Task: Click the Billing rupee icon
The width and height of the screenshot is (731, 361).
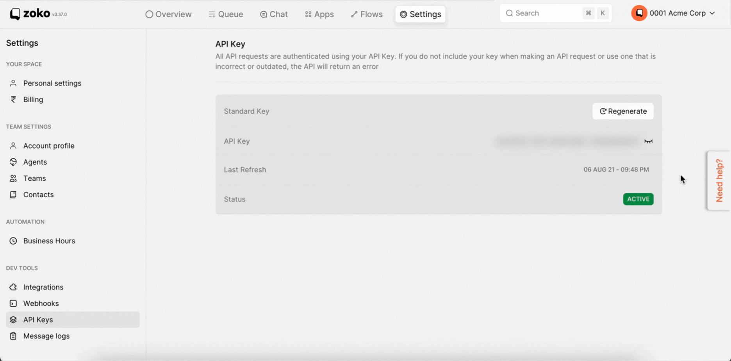Action: pyautogui.click(x=13, y=100)
